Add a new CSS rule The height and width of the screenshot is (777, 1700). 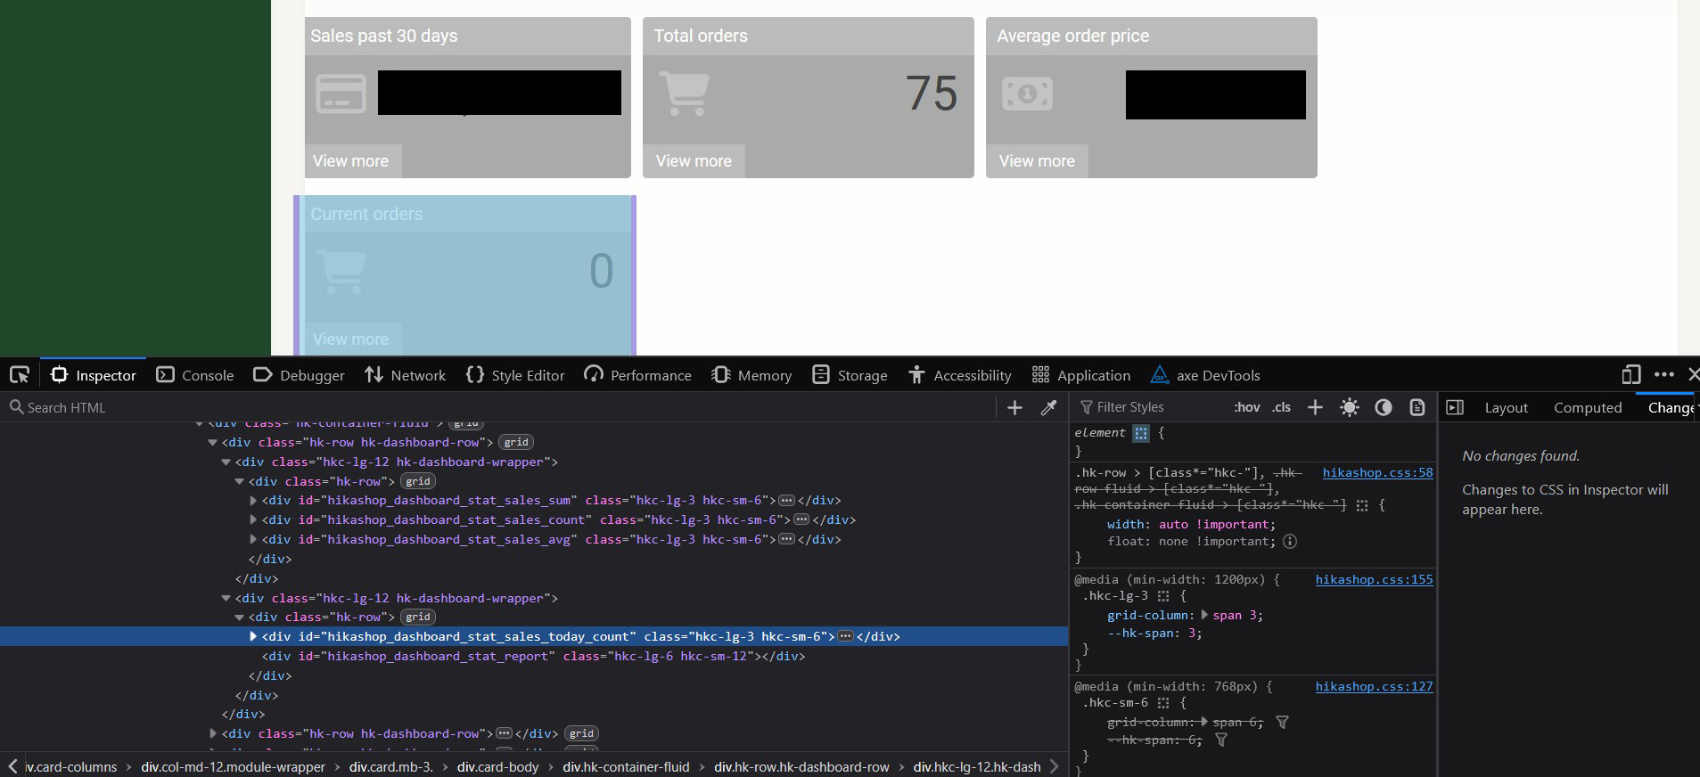pos(1315,407)
